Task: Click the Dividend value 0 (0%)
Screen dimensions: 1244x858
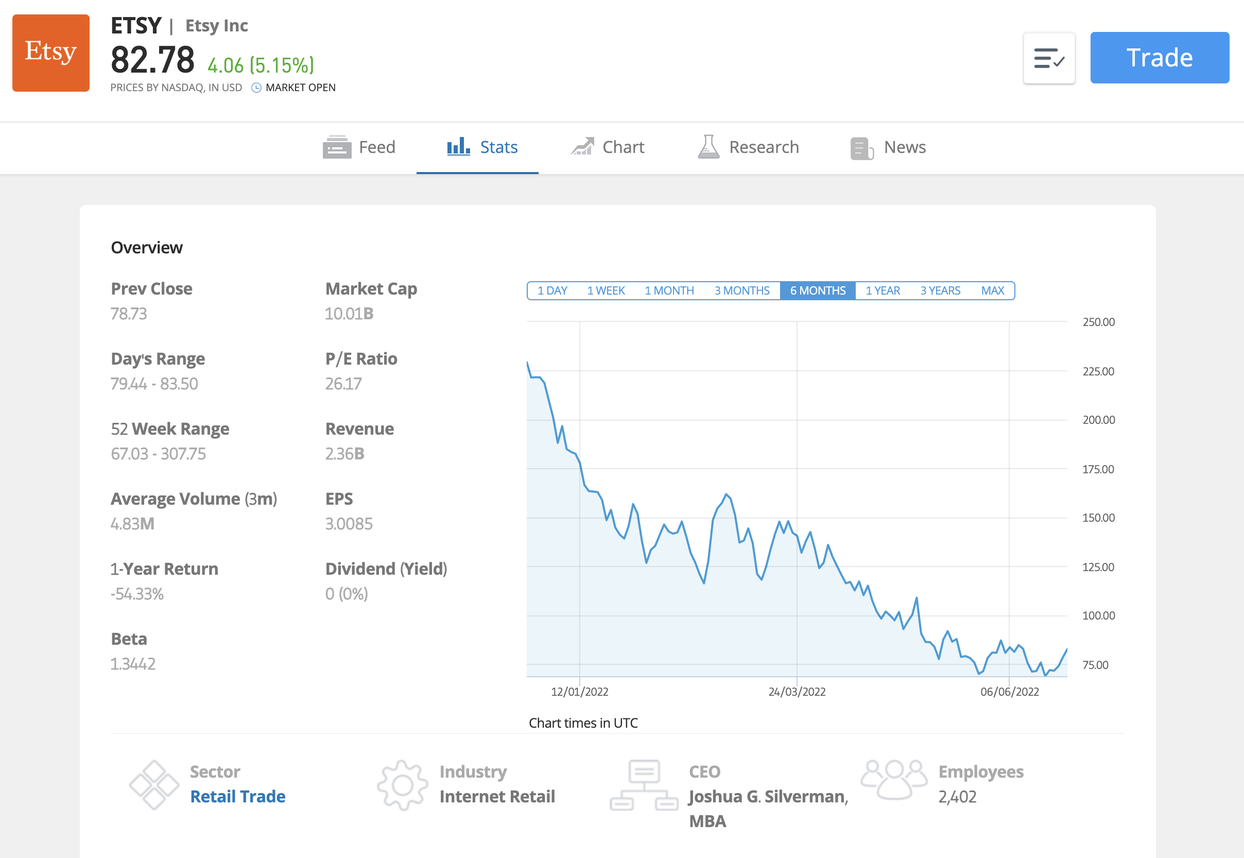Action: (347, 593)
